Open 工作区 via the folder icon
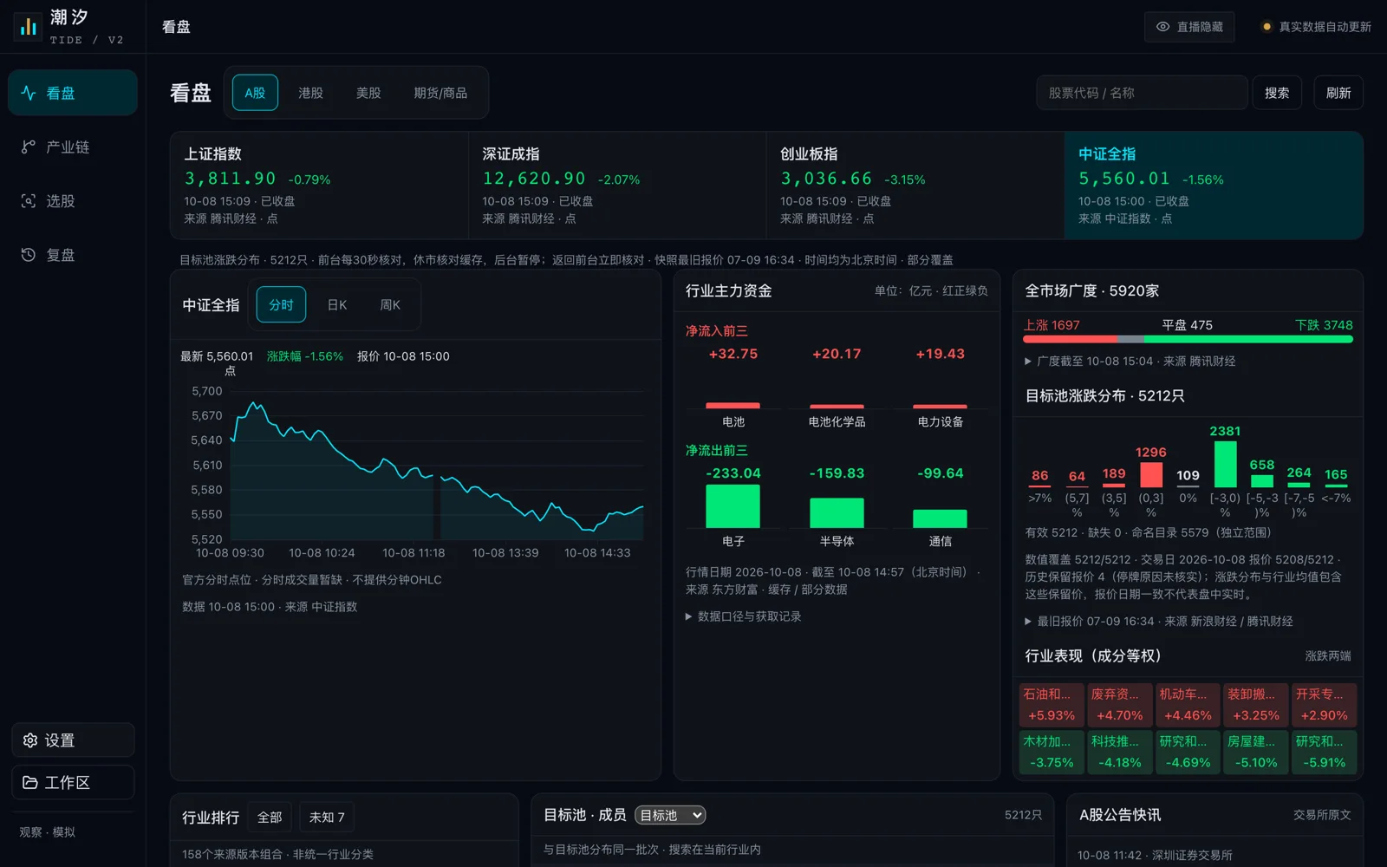Screen dimensions: 1387x867 pyautogui.click(x=30, y=782)
